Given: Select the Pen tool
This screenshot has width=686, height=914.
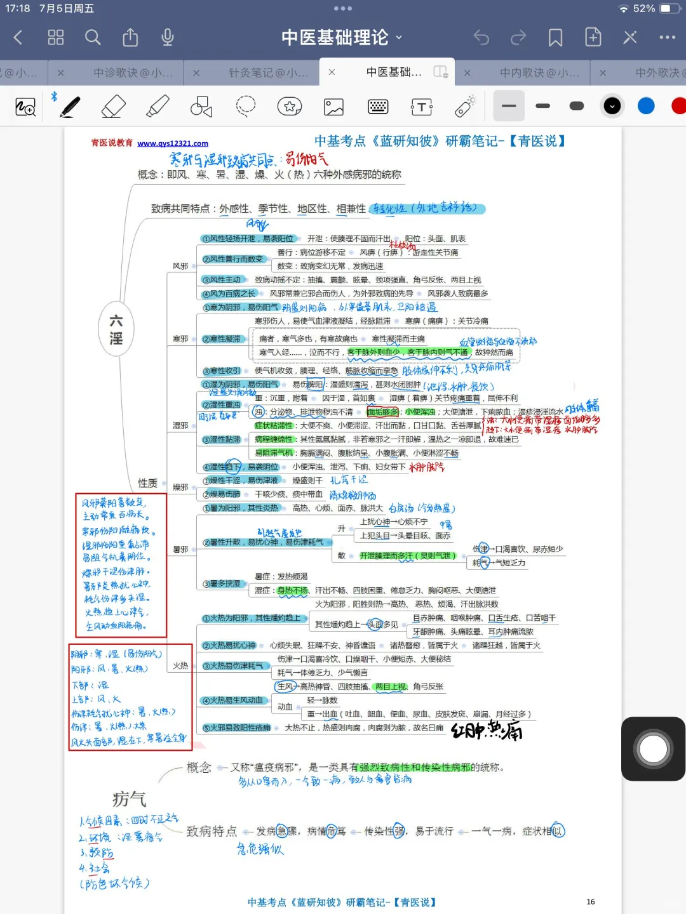Looking at the screenshot, I should coord(70,107).
